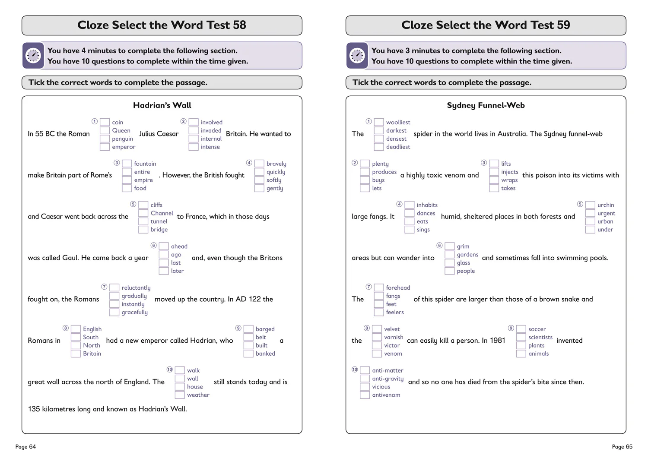
Task: Select the 'produces' checkbox
Action: [x=365, y=172]
